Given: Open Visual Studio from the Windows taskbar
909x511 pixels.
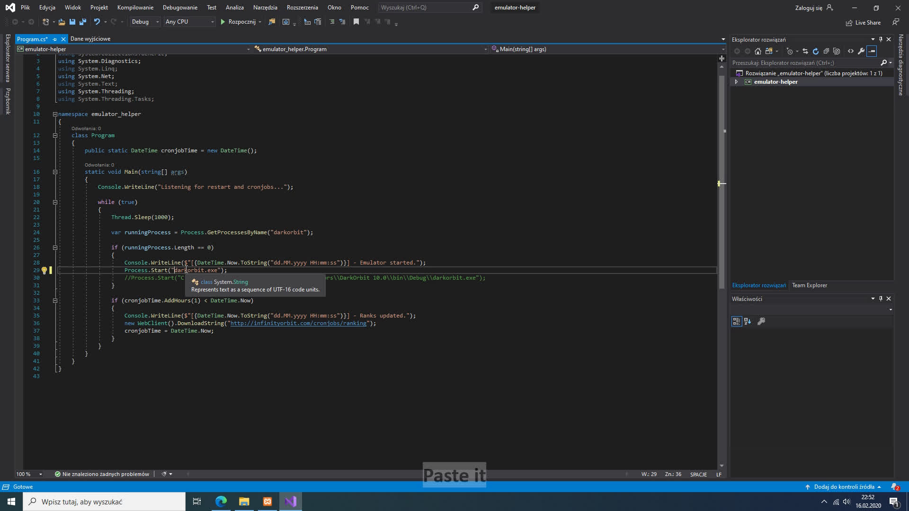Looking at the screenshot, I should coord(291,502).
